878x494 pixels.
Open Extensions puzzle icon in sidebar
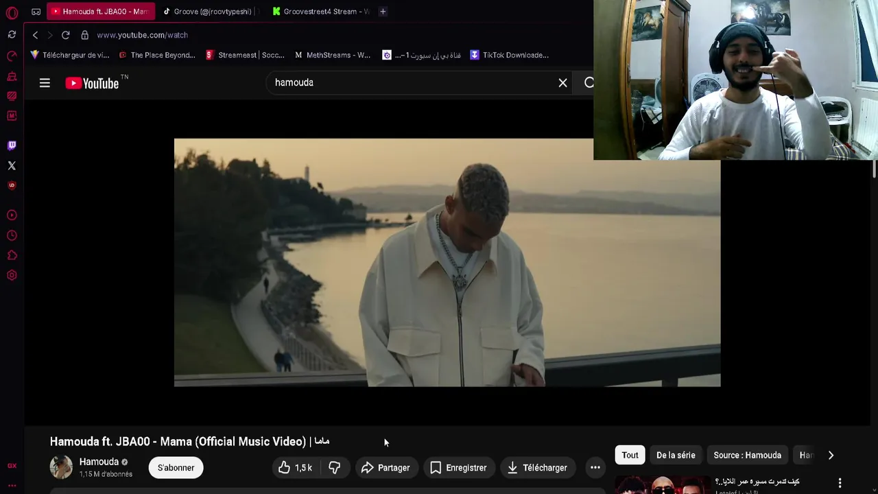pyautogui.click(x=12, y=255)
